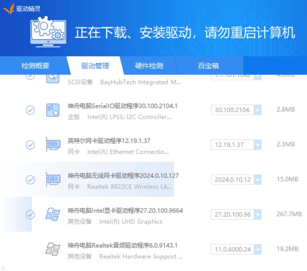Click Intel(R) UHD Graphics description
The height and width of the screenshot is (271, 307).
pos(131,222)
